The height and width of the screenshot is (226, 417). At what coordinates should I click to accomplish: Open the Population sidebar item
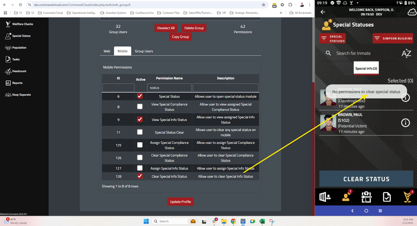point(16,48)
